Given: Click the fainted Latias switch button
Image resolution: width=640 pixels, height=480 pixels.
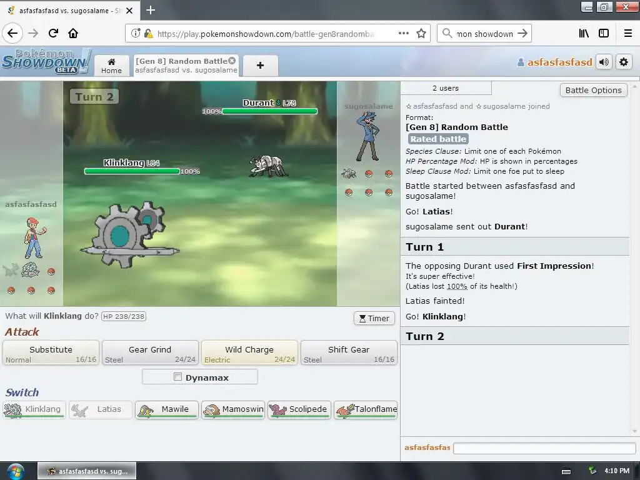Looking at the screenshot, I should click(x=101, y=410).
